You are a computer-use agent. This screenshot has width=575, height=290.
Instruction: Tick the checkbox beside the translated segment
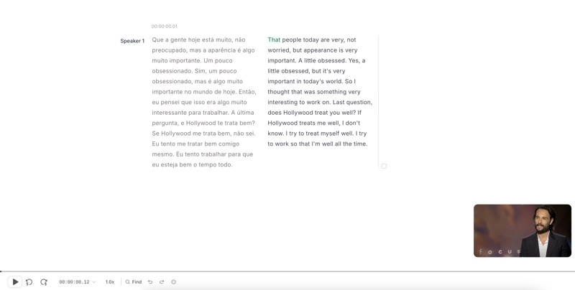tap(384, 166)
